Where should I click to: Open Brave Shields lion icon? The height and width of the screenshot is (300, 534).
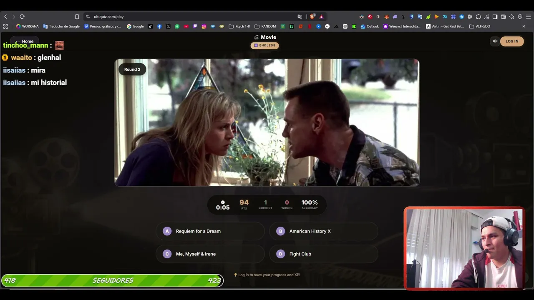(x=312, y=17)
